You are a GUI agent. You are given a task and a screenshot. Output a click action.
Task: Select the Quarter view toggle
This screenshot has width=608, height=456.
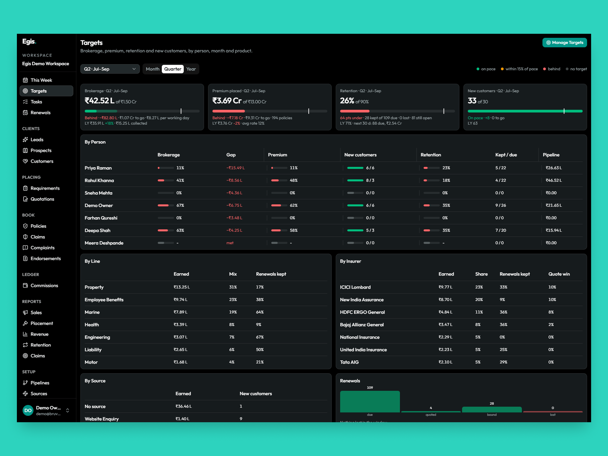pyautogui.click(x=173, y=69)
